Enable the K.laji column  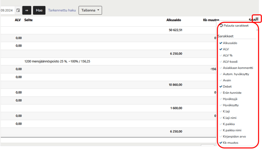(x=224, y=111)
